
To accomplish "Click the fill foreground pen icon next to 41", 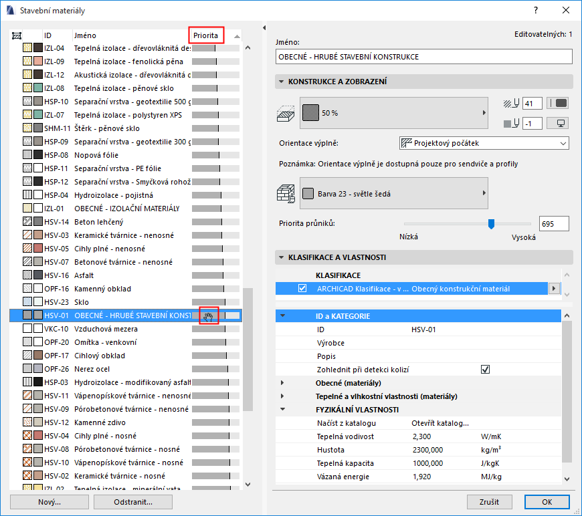I will pos(512,103).
